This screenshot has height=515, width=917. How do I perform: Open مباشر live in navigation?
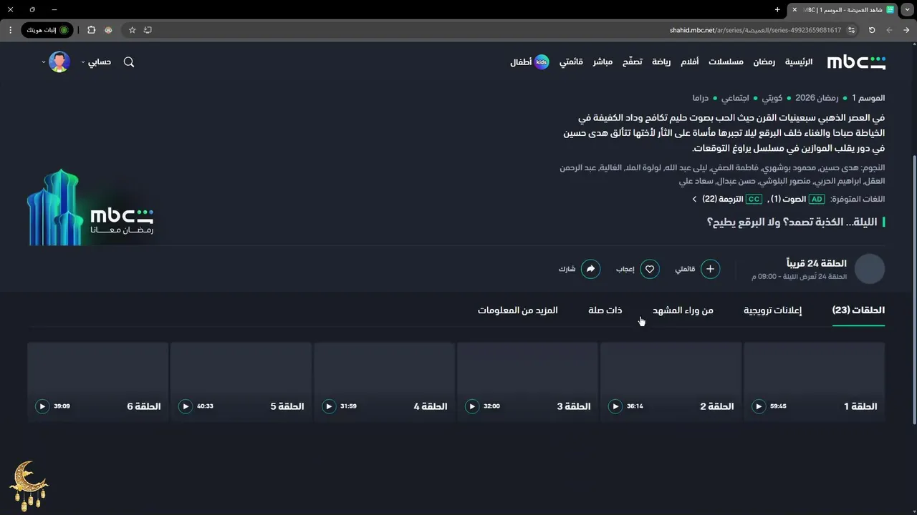[x=602, y=62]
